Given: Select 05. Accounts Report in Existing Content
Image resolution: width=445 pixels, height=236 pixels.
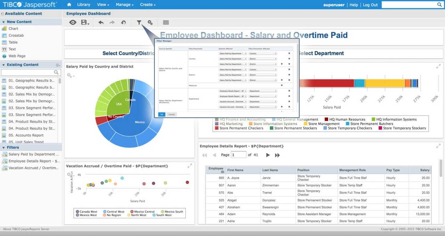Looking at the screenshot, I should pos(26,135).
